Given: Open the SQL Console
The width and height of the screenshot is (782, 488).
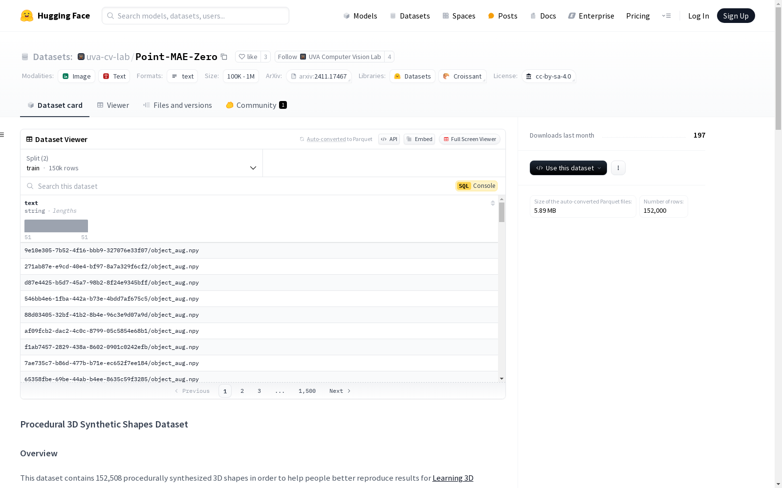Looking at the screenshot, I should pyautogui.click(x=477, y=186).
